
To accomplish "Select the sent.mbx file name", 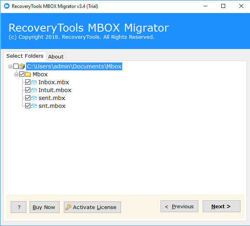I will click(x=52, y=98).
